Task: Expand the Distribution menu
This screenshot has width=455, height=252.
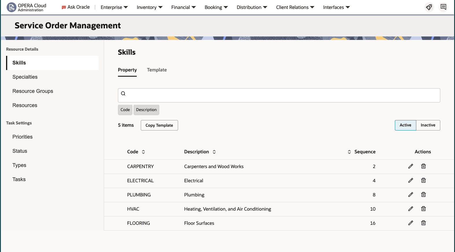Action: point(252,7)
